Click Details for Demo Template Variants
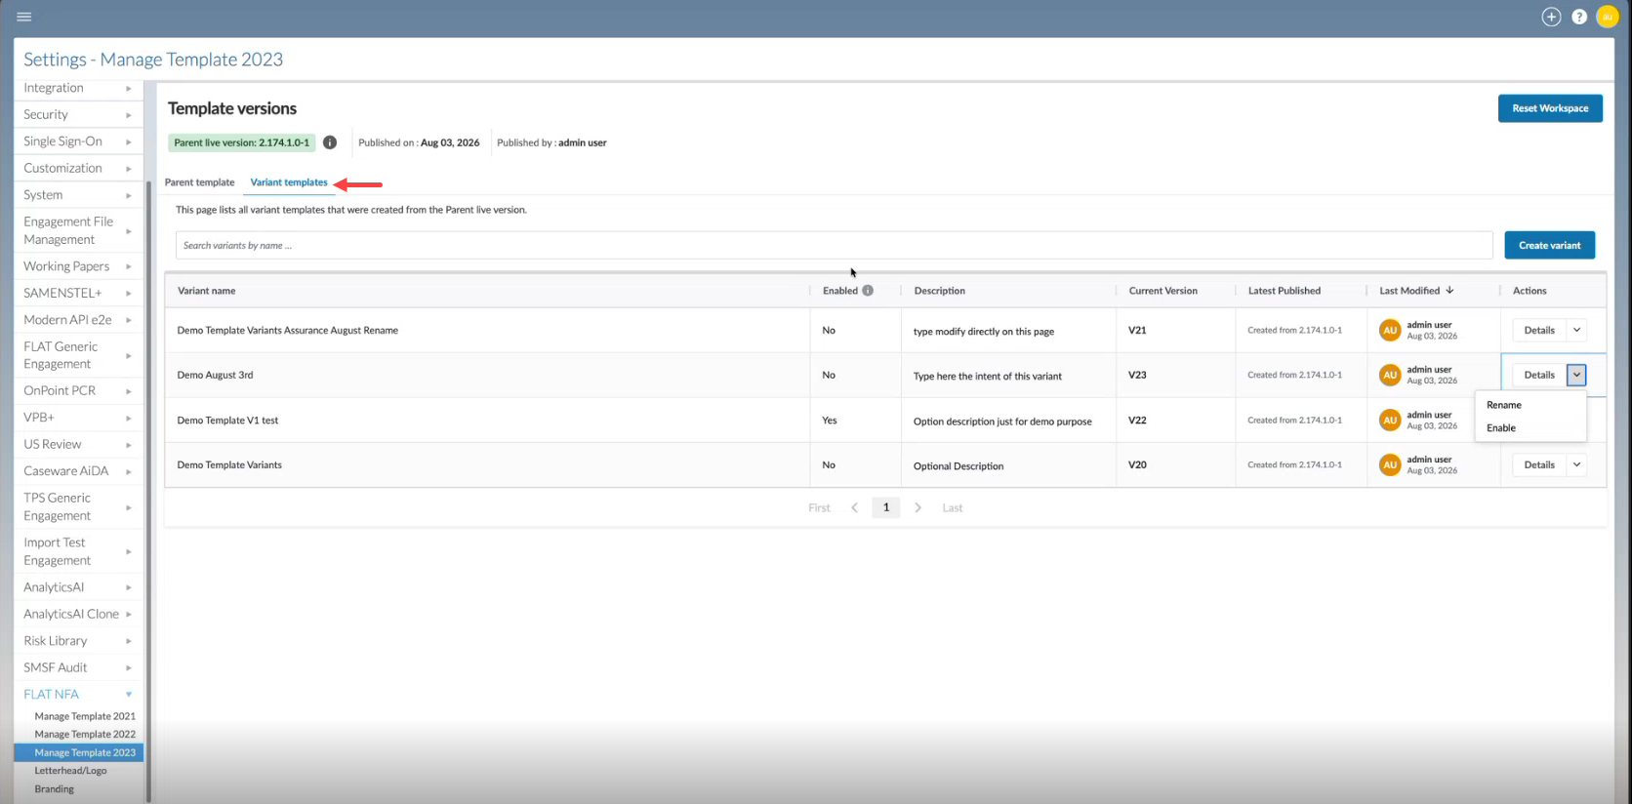1632x804 pixels. click(1539, 465)
